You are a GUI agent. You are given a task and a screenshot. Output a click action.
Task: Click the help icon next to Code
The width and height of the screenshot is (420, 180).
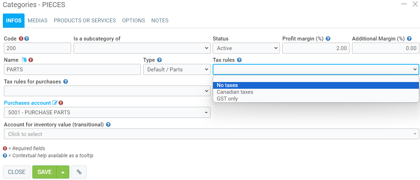pyautogui.click(x=27, y=39)
